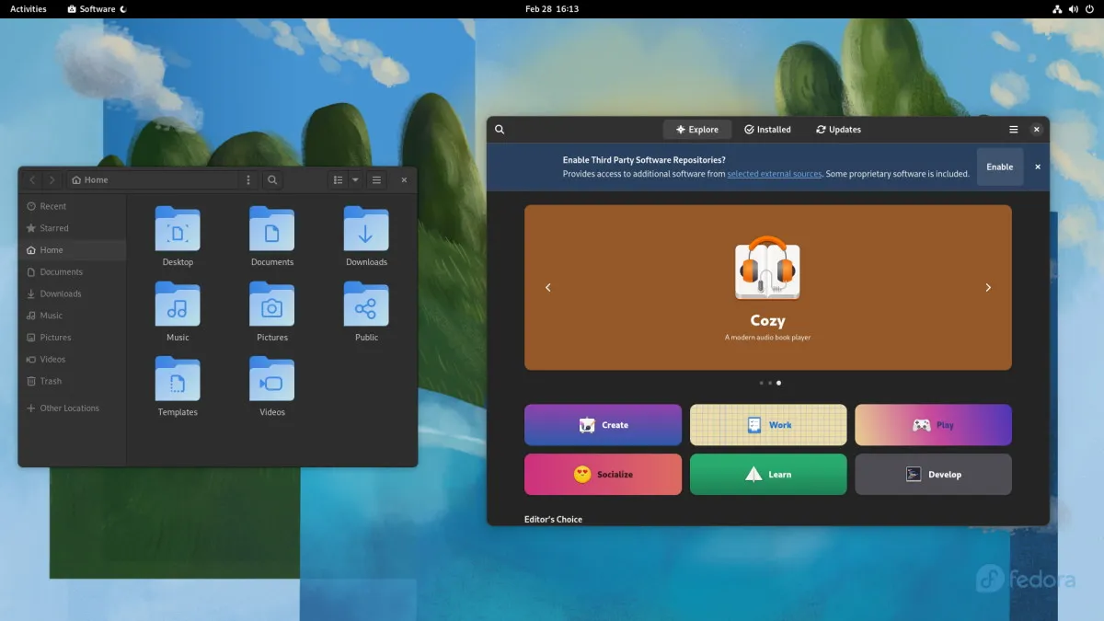Switch to the Installed tab
This screenshot has height=621, width=1104.
(x=767, y=130)
